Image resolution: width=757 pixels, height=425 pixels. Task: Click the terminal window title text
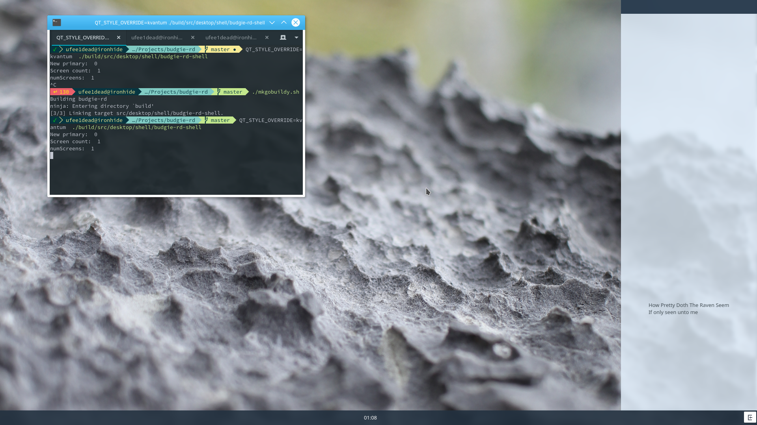[x=180, y=22]
